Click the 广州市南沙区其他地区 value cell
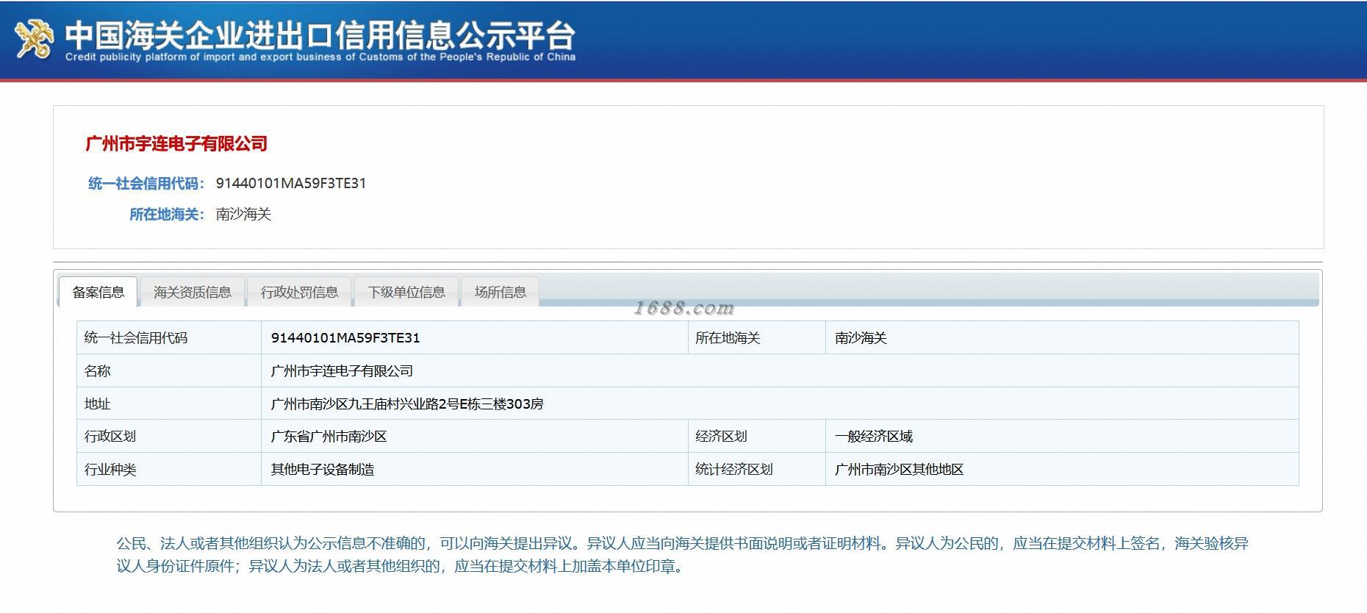 coord(1062,469)
